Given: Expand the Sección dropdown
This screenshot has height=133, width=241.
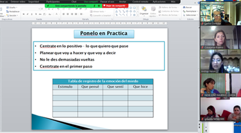Looking at the screenshot, I should click(x=12, y=15).
